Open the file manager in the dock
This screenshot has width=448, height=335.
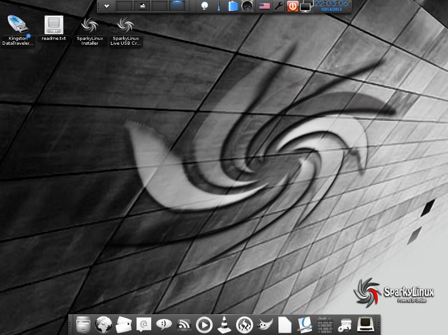click(83, 324)
